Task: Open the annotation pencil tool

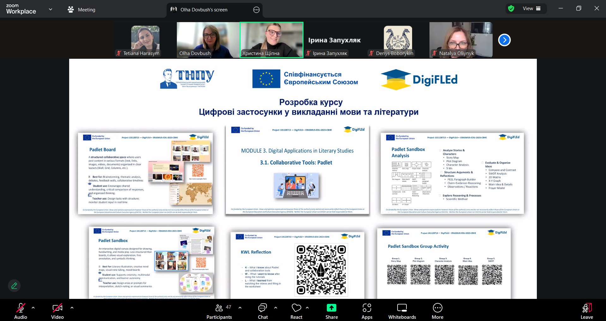Action: pos(14,286)
